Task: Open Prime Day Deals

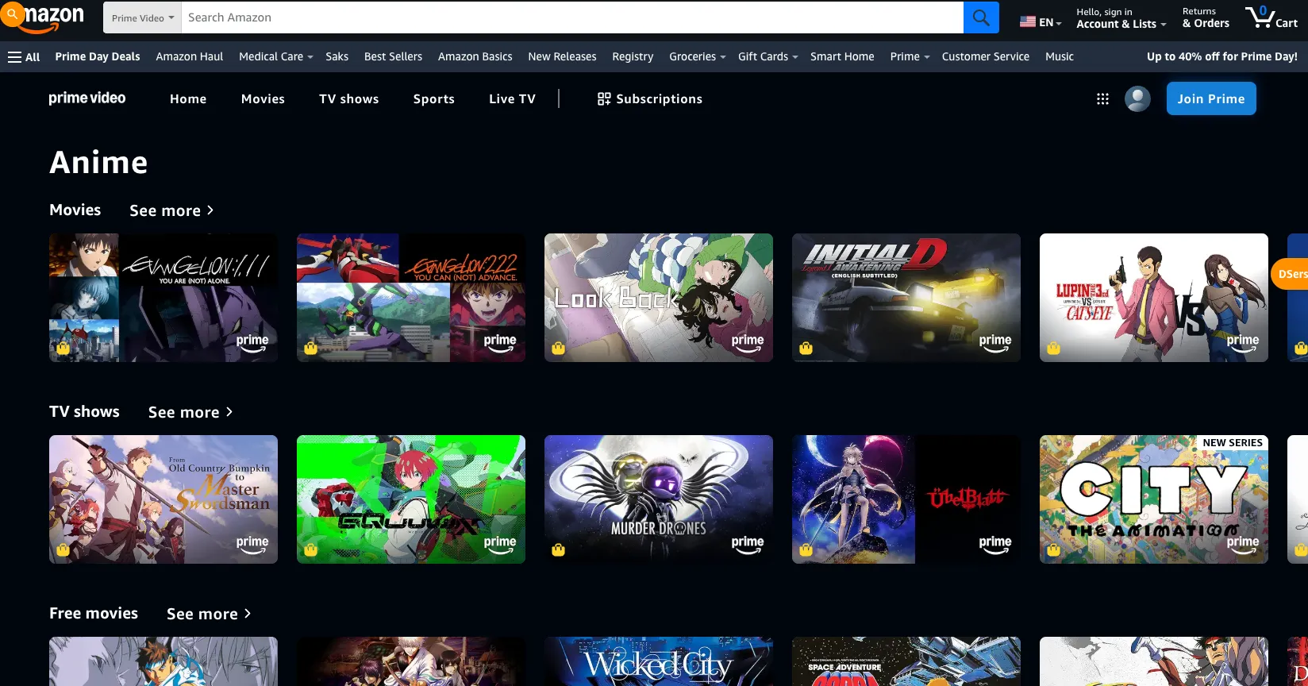Action: (98, 56)
